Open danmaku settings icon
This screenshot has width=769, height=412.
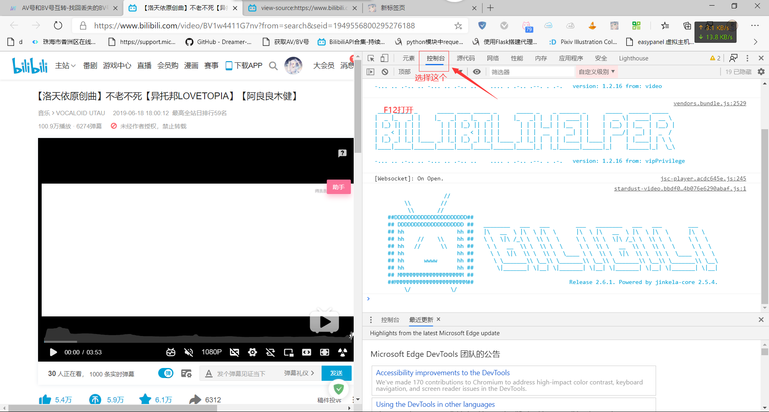tap(186, 374)
